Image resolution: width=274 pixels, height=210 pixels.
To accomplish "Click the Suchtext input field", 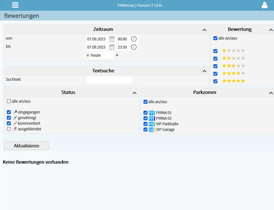I will tap(109, 80).
